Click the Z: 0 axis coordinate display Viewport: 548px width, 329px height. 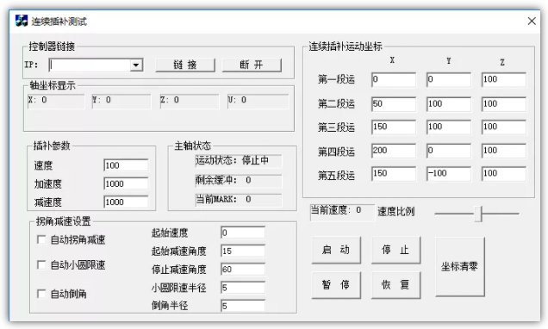[x=190, y=101]
